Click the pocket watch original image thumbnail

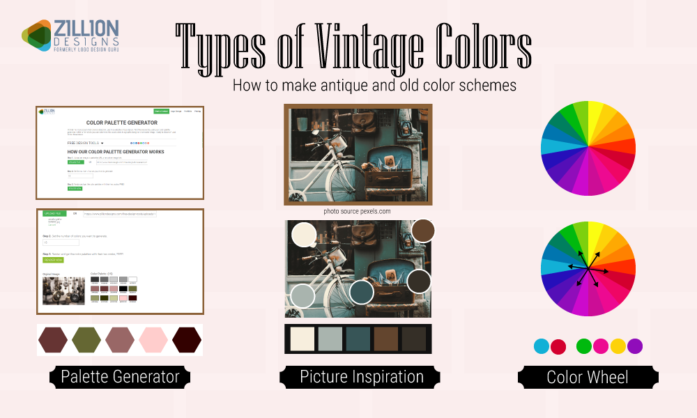[x=63, y=290]
